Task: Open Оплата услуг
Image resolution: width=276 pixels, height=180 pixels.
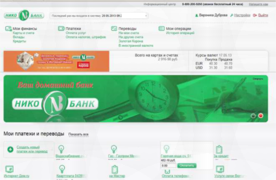Action: [x=76, y=33]
